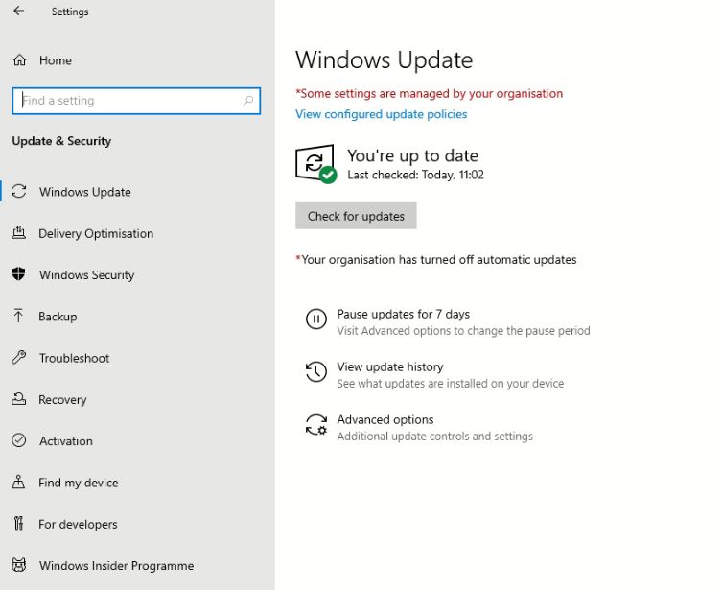The height and width of the screenshot is (590, 723).
Task: Click the Backup arrow icon
Action: (x=18, y=316)
